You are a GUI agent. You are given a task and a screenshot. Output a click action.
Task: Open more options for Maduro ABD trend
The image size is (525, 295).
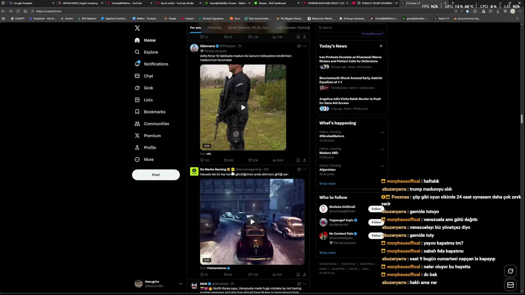[382, 149]
